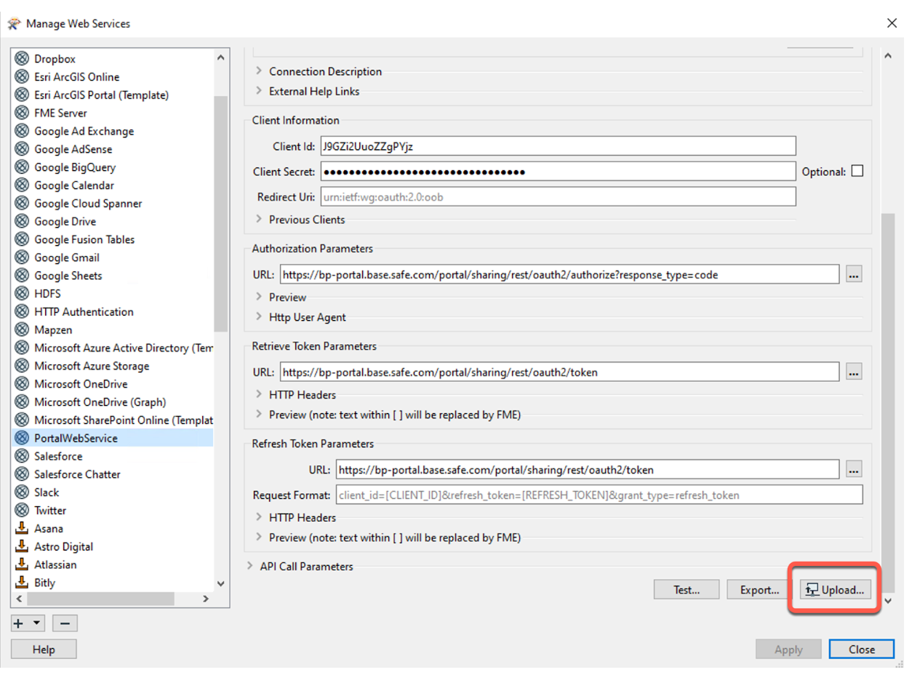Image resolution: width=912 pixels, height=675 pixels.
Task: Click the Upload button
Action: [x=834, y=589]
